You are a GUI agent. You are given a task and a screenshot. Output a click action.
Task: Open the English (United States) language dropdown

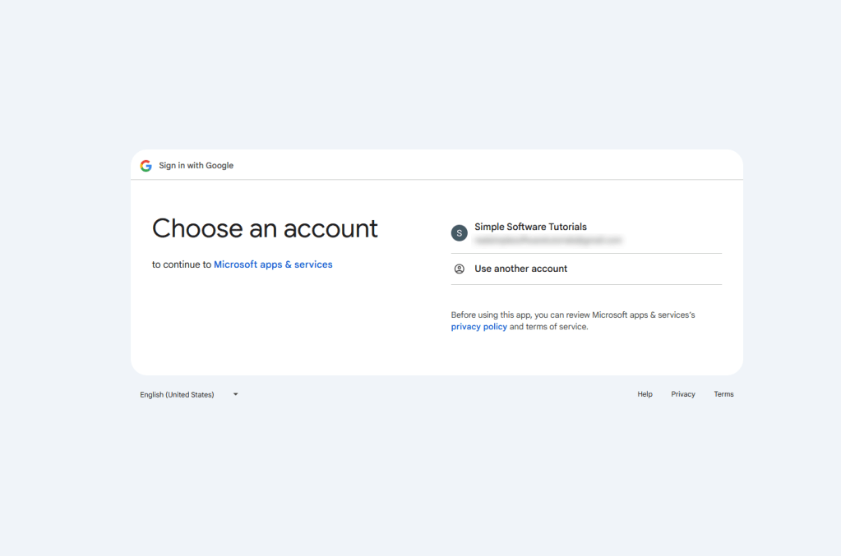coord(177,395)
